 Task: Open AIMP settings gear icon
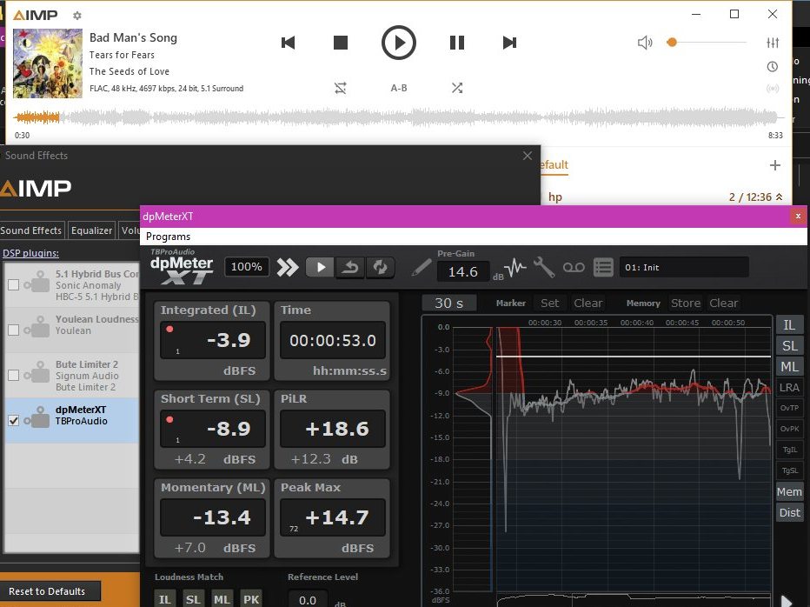point(77,16)
